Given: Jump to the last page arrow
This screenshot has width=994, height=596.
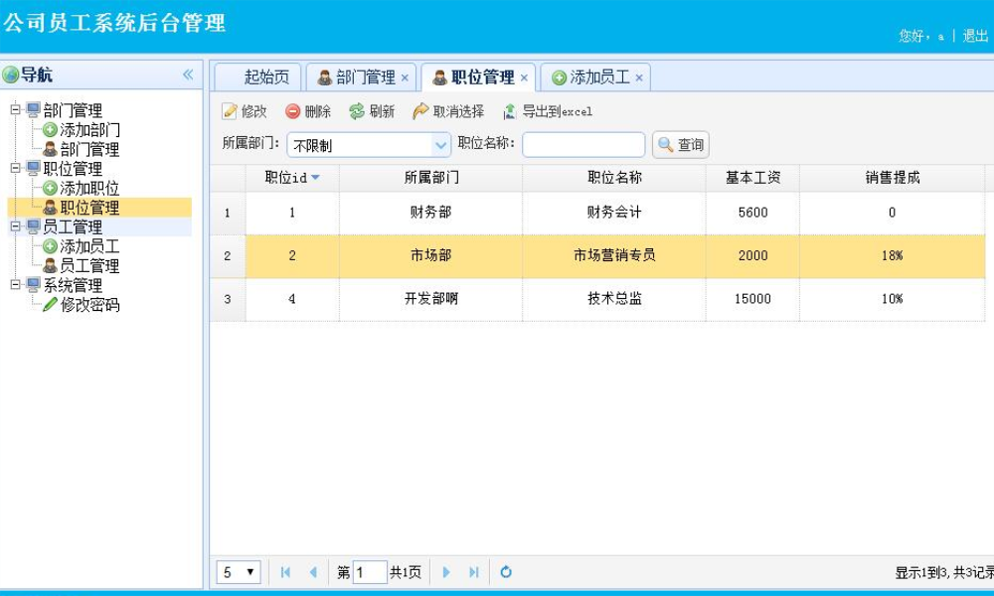Looking at the screenshot, I should (x=474, y=572).
